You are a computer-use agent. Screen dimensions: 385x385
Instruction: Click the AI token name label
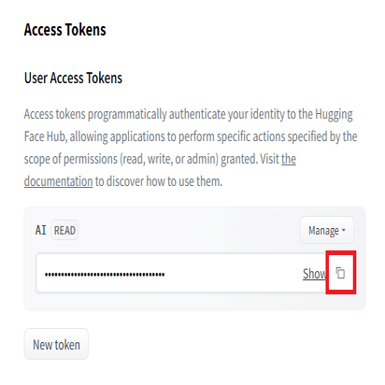[x=41, y=230]
